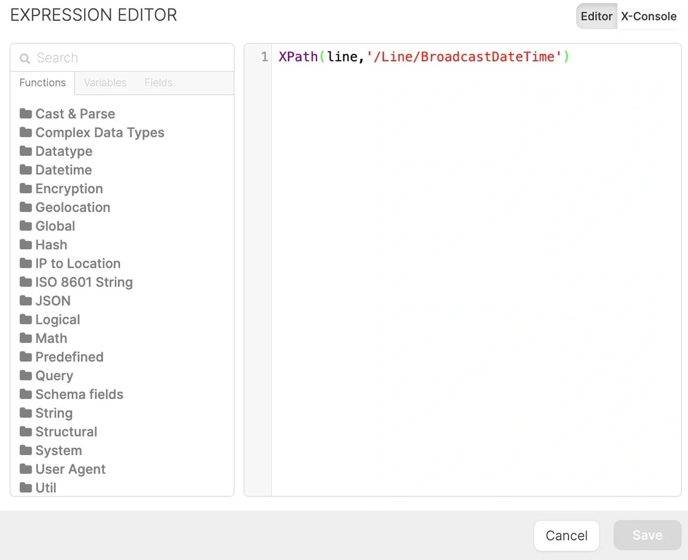This screenshot has height=560, width=688.
Task: Click the '/Line/BroadcastDateTime' string in editor
Action: click(464, 57)
